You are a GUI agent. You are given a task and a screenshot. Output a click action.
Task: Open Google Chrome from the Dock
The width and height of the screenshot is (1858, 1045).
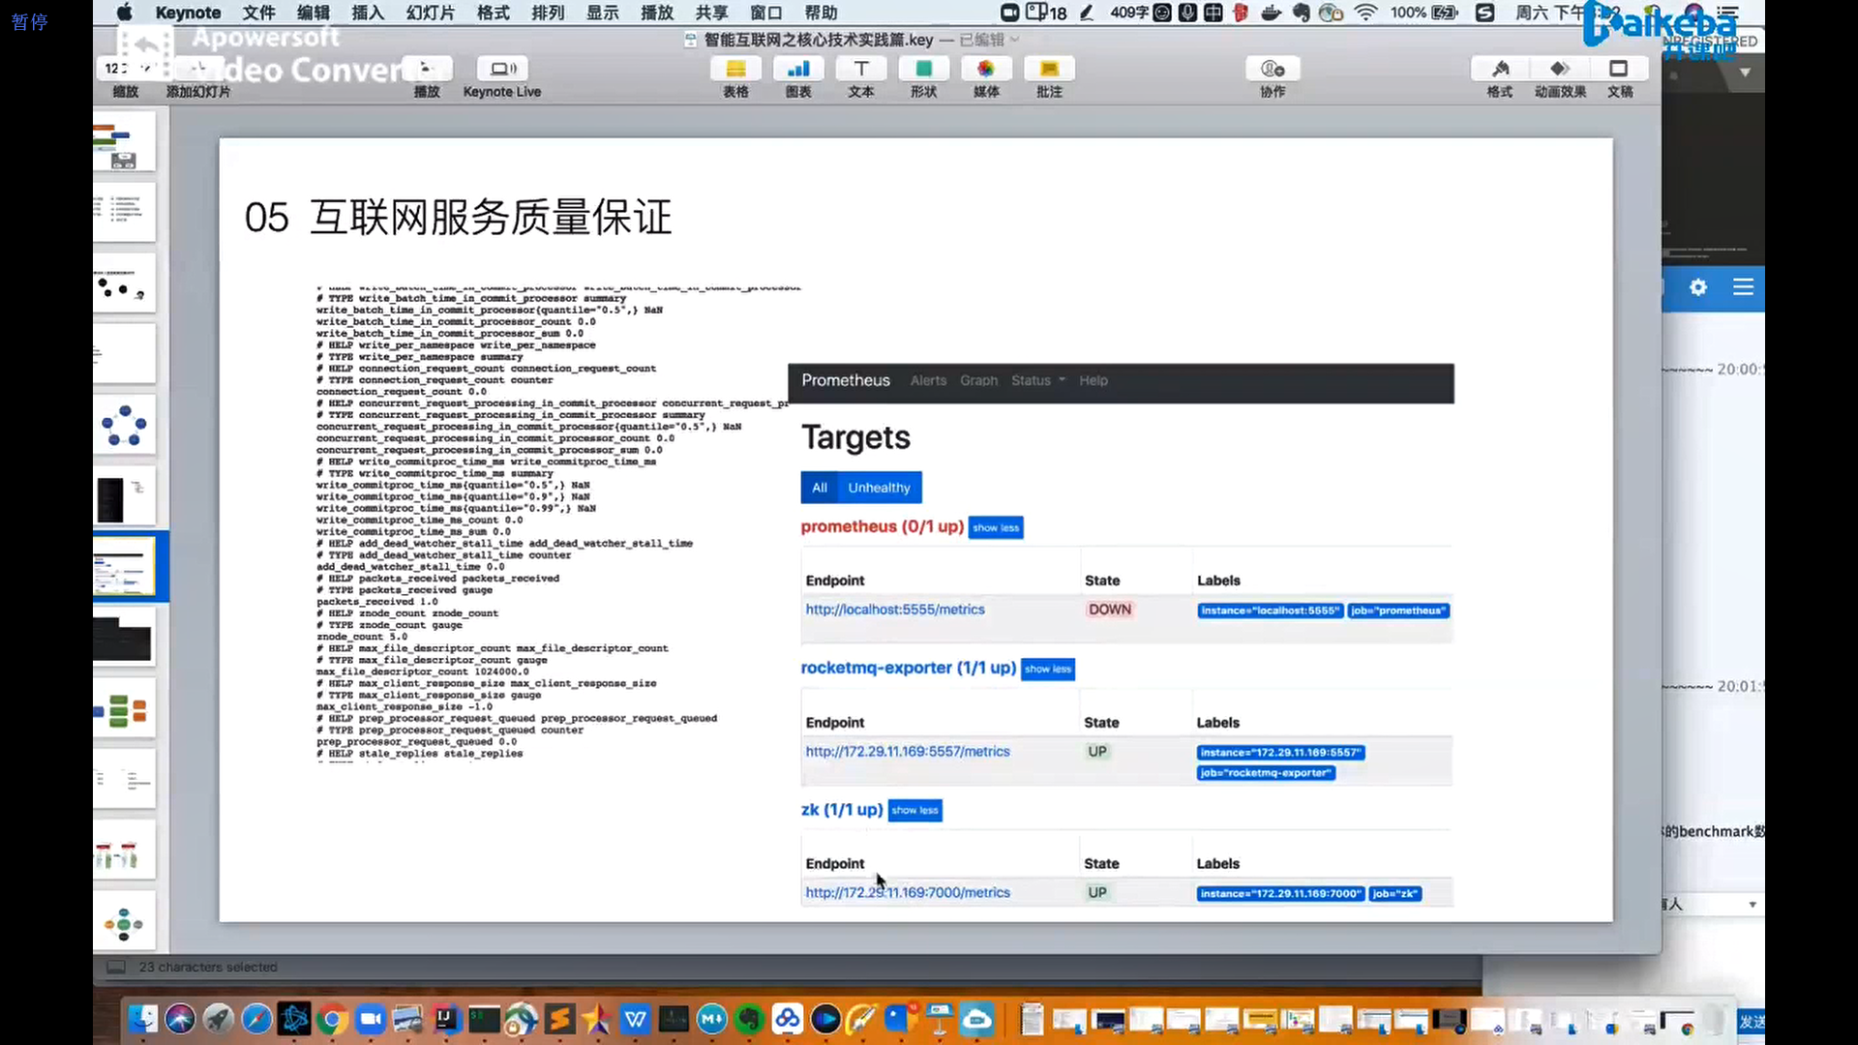click(332, 1019)
